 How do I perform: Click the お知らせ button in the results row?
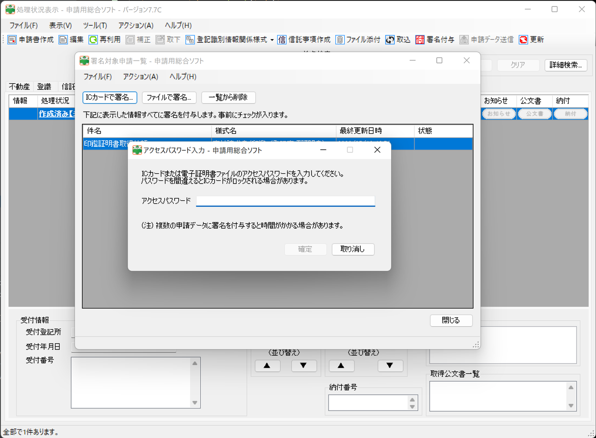pos(498,113)
